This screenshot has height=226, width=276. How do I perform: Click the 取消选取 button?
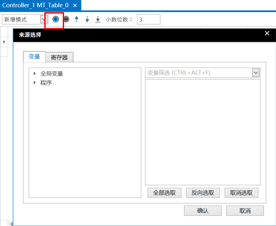click(x=241, y=193)
